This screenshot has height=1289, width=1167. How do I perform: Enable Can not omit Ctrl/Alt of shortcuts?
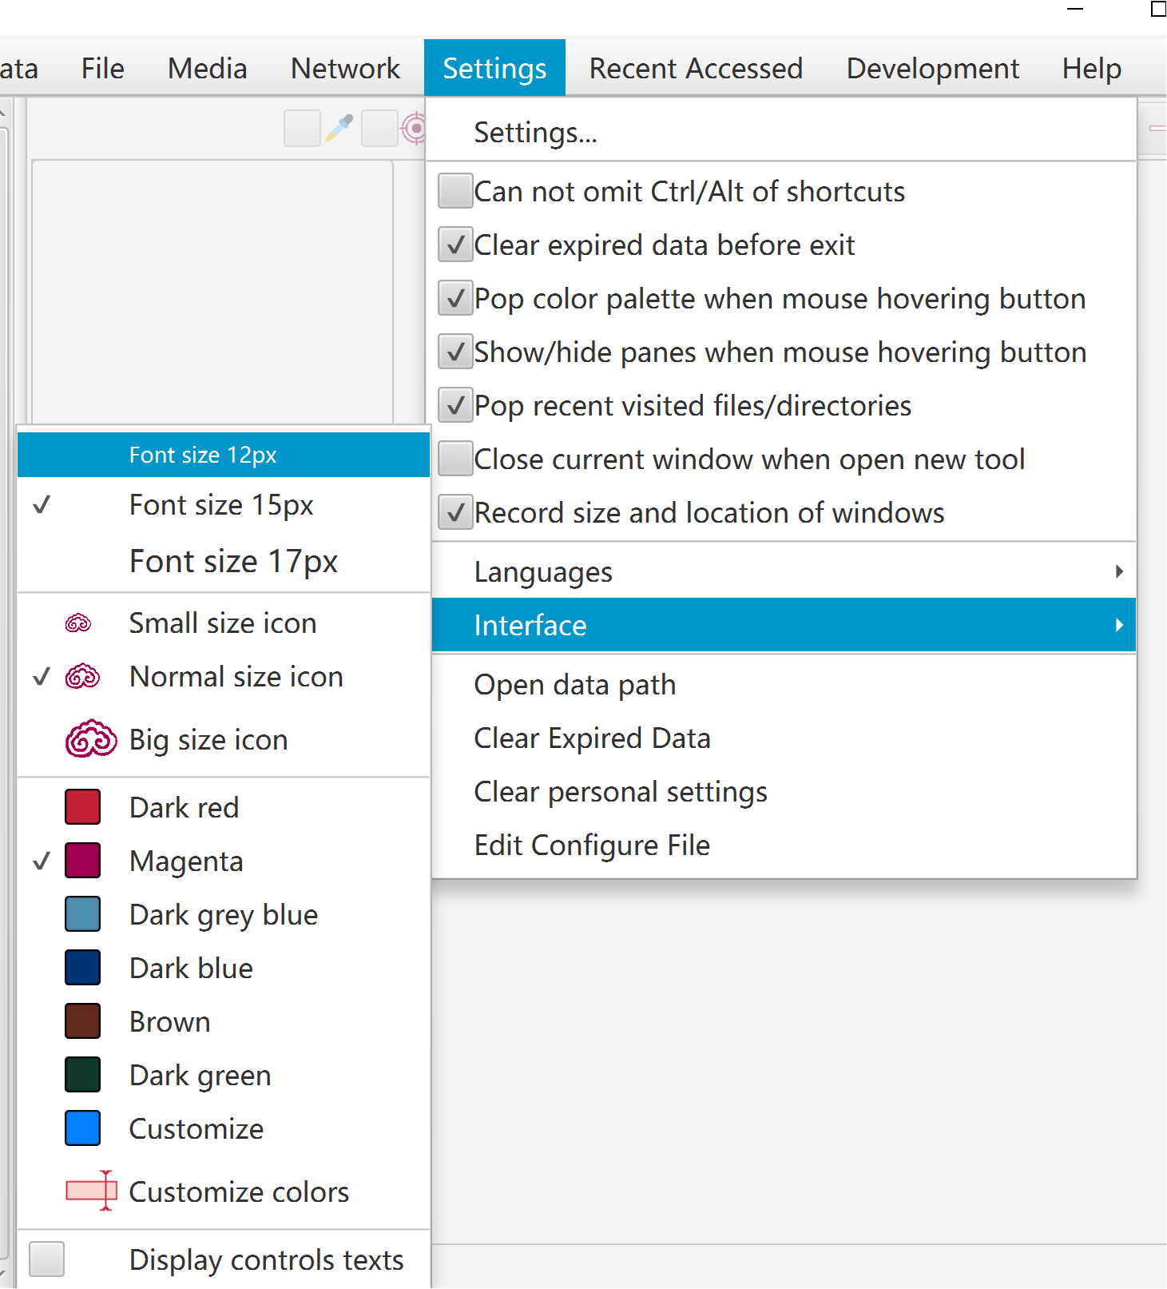click(455, 192)
